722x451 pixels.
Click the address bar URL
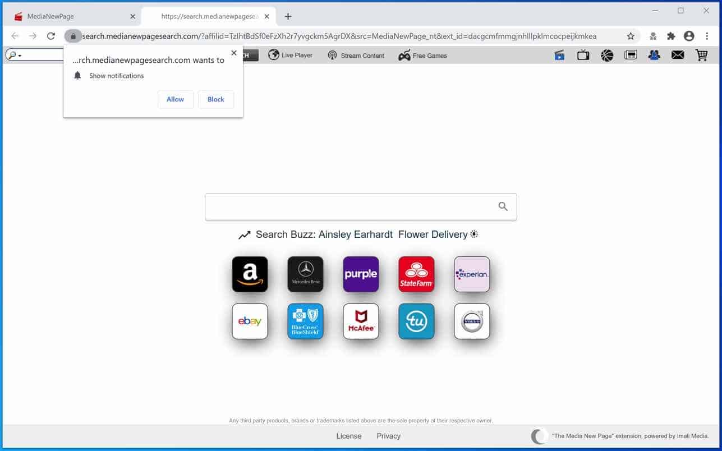pos(339,36)
